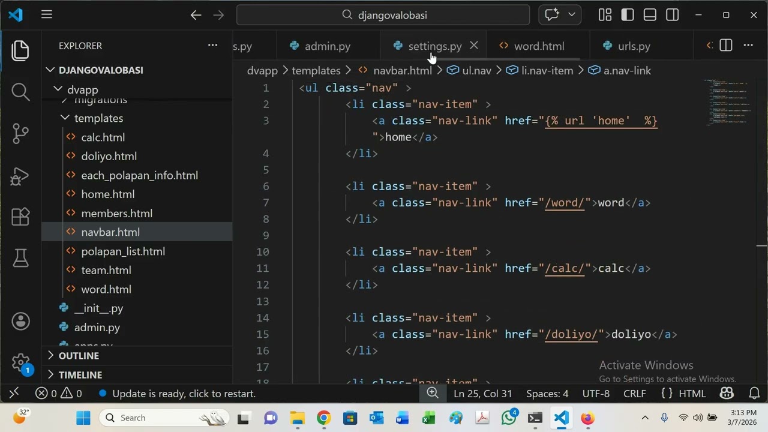This screenshot has height=432, width=768.
Task: Open Windows Start button on taskbar
Action: pyautogui.click(x=83, y=418)
